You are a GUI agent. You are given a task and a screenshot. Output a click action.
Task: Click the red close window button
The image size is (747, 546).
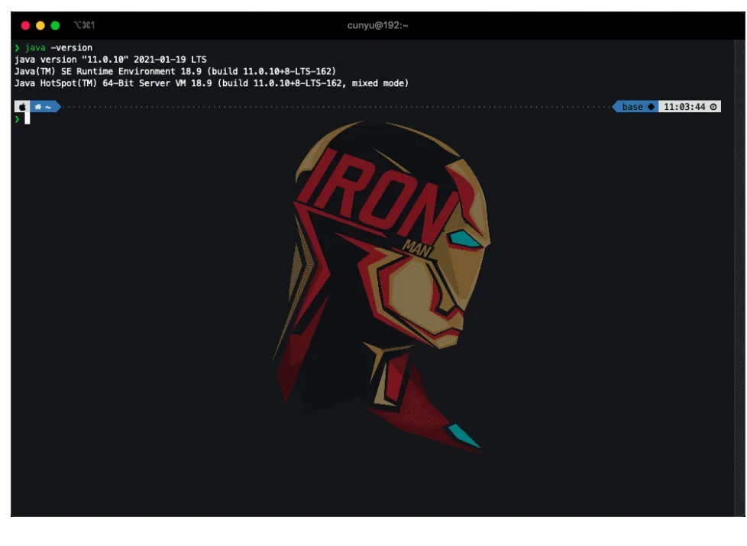tap(26, 26)
